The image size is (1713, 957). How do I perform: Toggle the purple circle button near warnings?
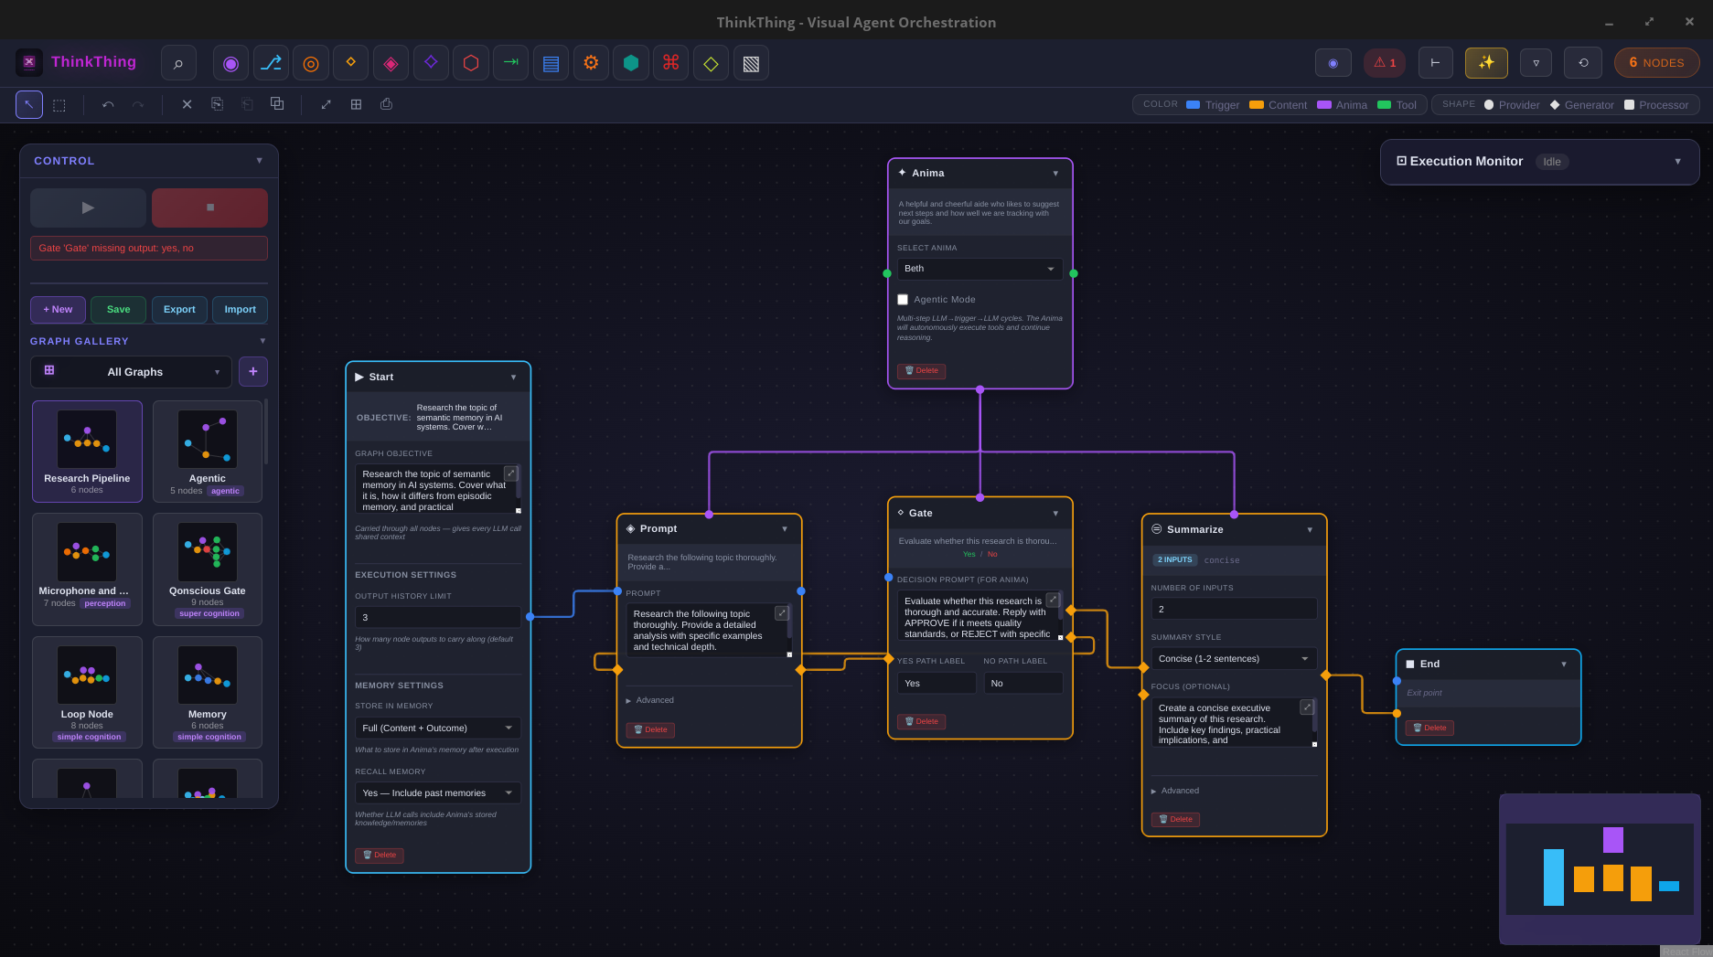pos(1333,63)
